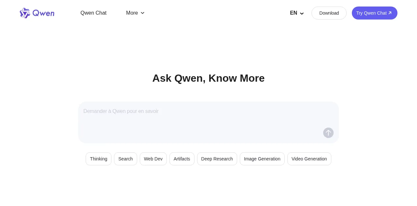417x206 pixels.
Task: Toggle the Search chip
Action: pos(125,159)
